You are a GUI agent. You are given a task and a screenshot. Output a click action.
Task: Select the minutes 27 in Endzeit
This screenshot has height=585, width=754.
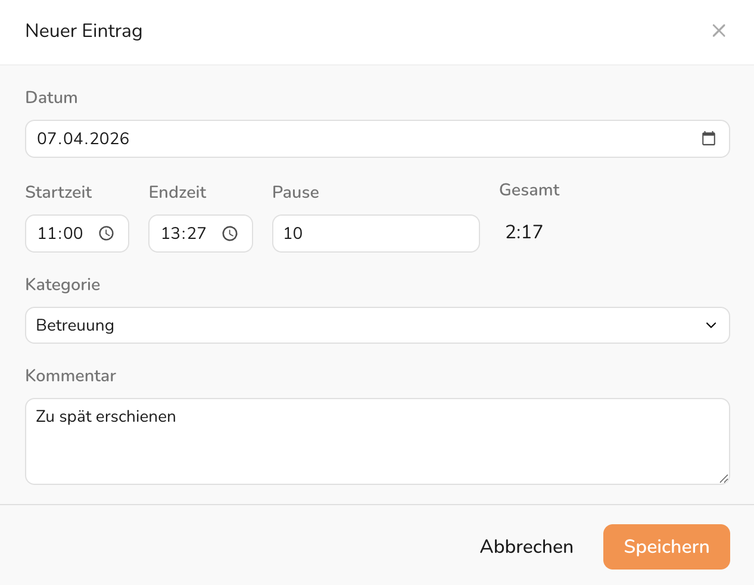pos(197,234)
